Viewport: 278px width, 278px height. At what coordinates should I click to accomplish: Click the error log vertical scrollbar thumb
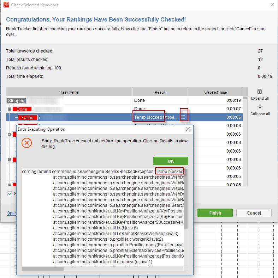(x=185, y=199)
